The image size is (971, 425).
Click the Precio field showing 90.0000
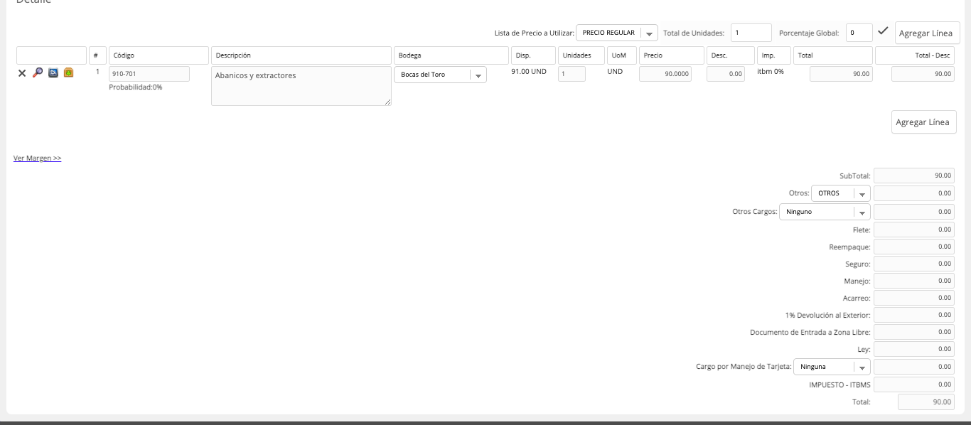pos(665,74)
